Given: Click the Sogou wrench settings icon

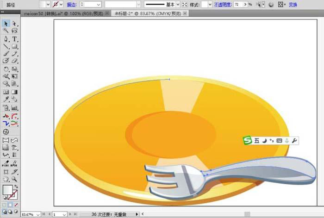Looking at the screenshot, I should pos(294,141).
